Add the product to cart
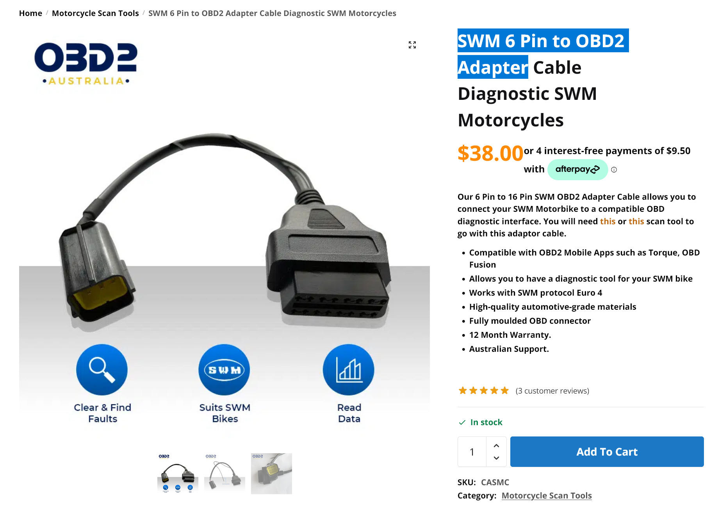The height and width of the screenshot is (509, 718). tap(607, 452)
